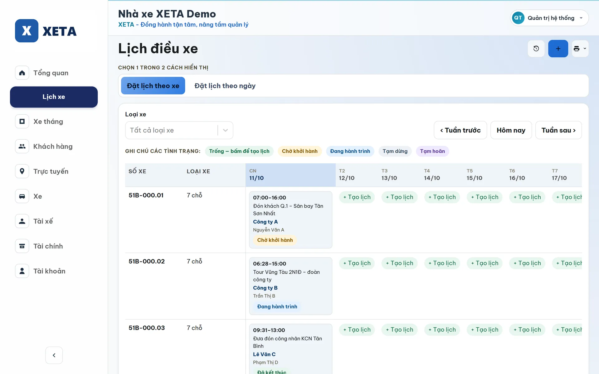
Task: Click vehicle number 51B-000.02
Action: tap(147, 261)
